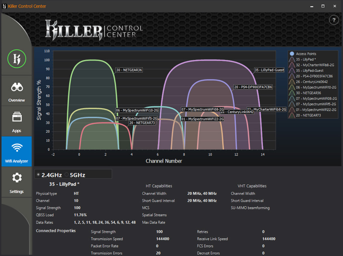Click the Transmission Errors value 20
Viewport: 343px width, 256px height.
pos(158,253)
